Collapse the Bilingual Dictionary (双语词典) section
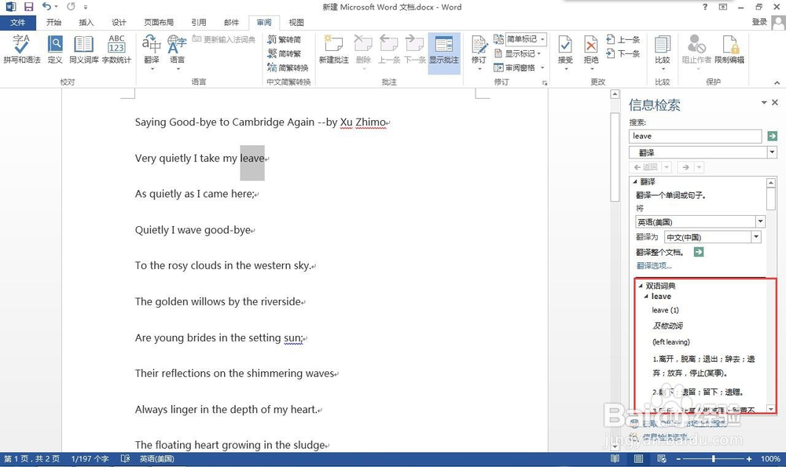 pos(641,286)
